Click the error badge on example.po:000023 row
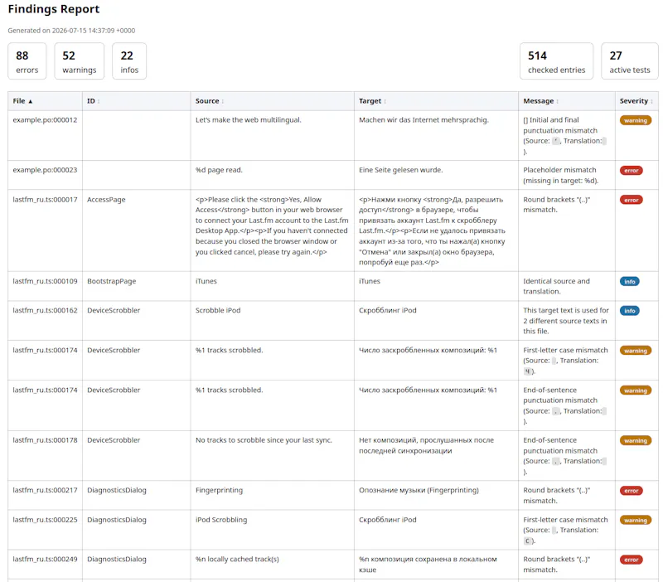This screenshot has height=582, width=663. 632,171
